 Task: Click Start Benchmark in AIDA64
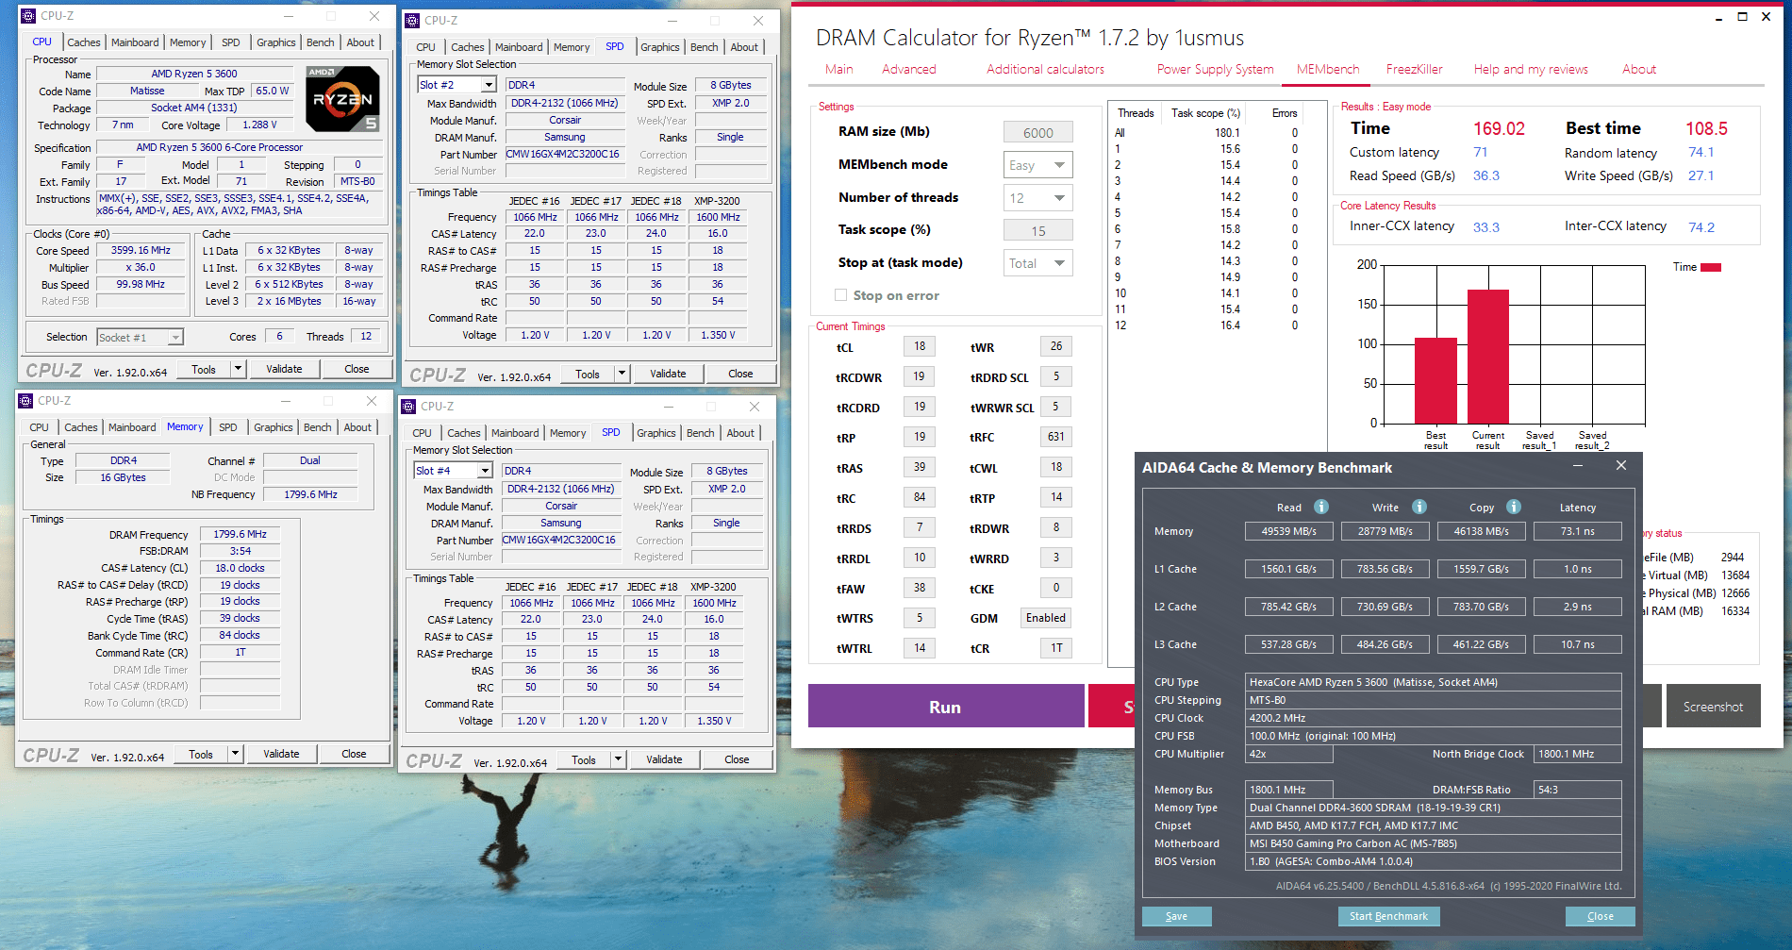(1388, 916)
